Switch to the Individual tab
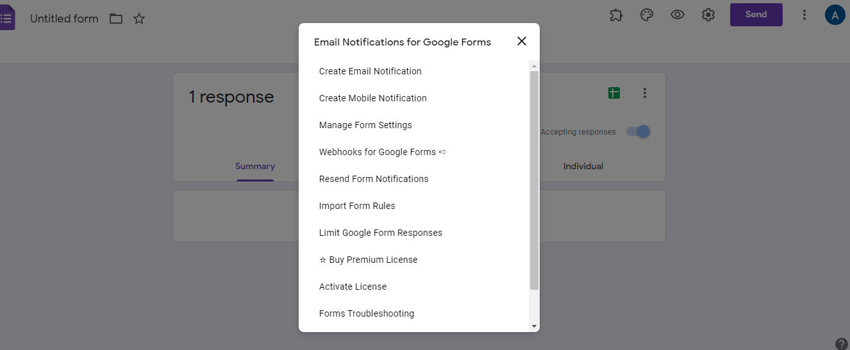This screenshot has width=850, height=350. [583, 166]
